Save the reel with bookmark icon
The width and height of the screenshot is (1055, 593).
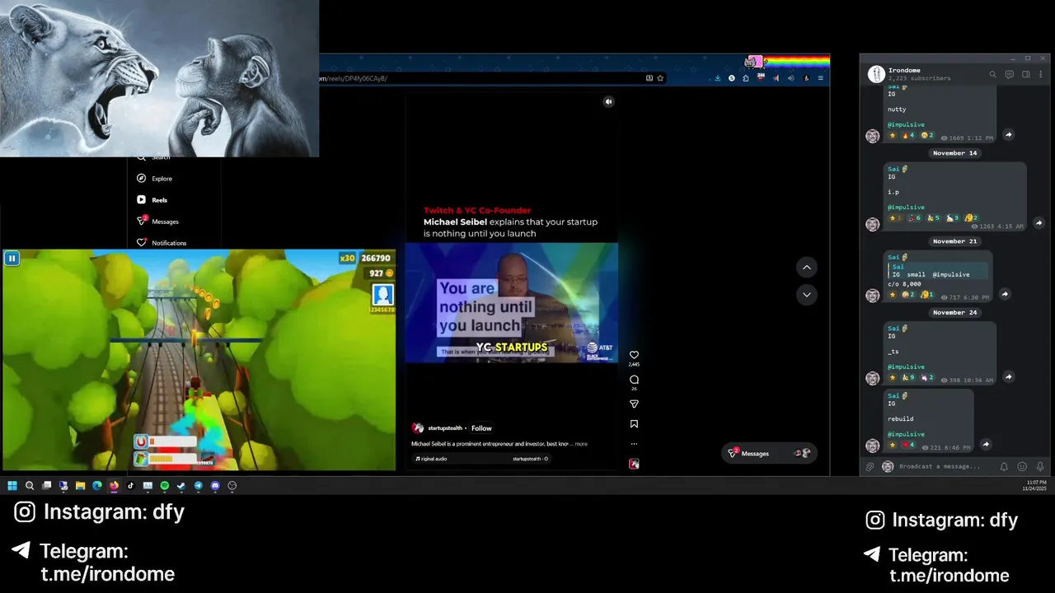click(x=634, y=423)
